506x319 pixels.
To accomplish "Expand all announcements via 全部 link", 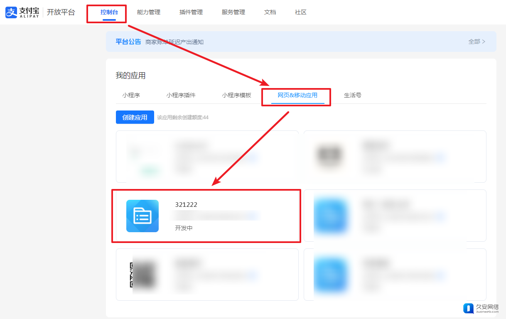I will click(x=477, y=42).
